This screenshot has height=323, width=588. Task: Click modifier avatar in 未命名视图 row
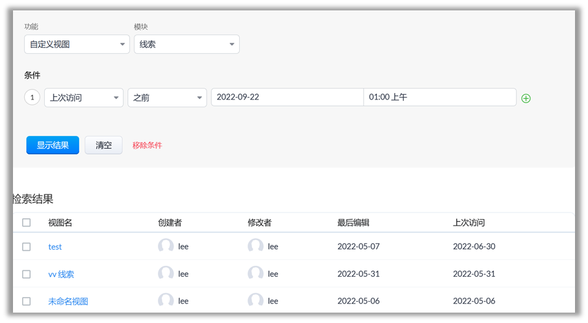point(256,301)
